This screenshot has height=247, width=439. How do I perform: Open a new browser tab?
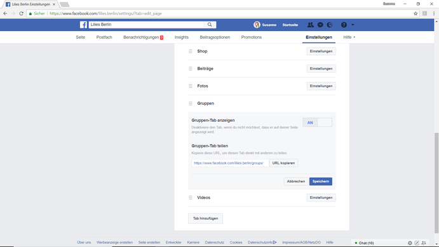click(x=65, y=4)
